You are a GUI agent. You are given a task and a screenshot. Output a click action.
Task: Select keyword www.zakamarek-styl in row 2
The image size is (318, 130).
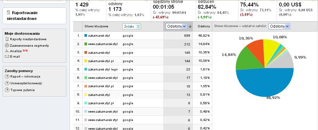click(103, 44)
